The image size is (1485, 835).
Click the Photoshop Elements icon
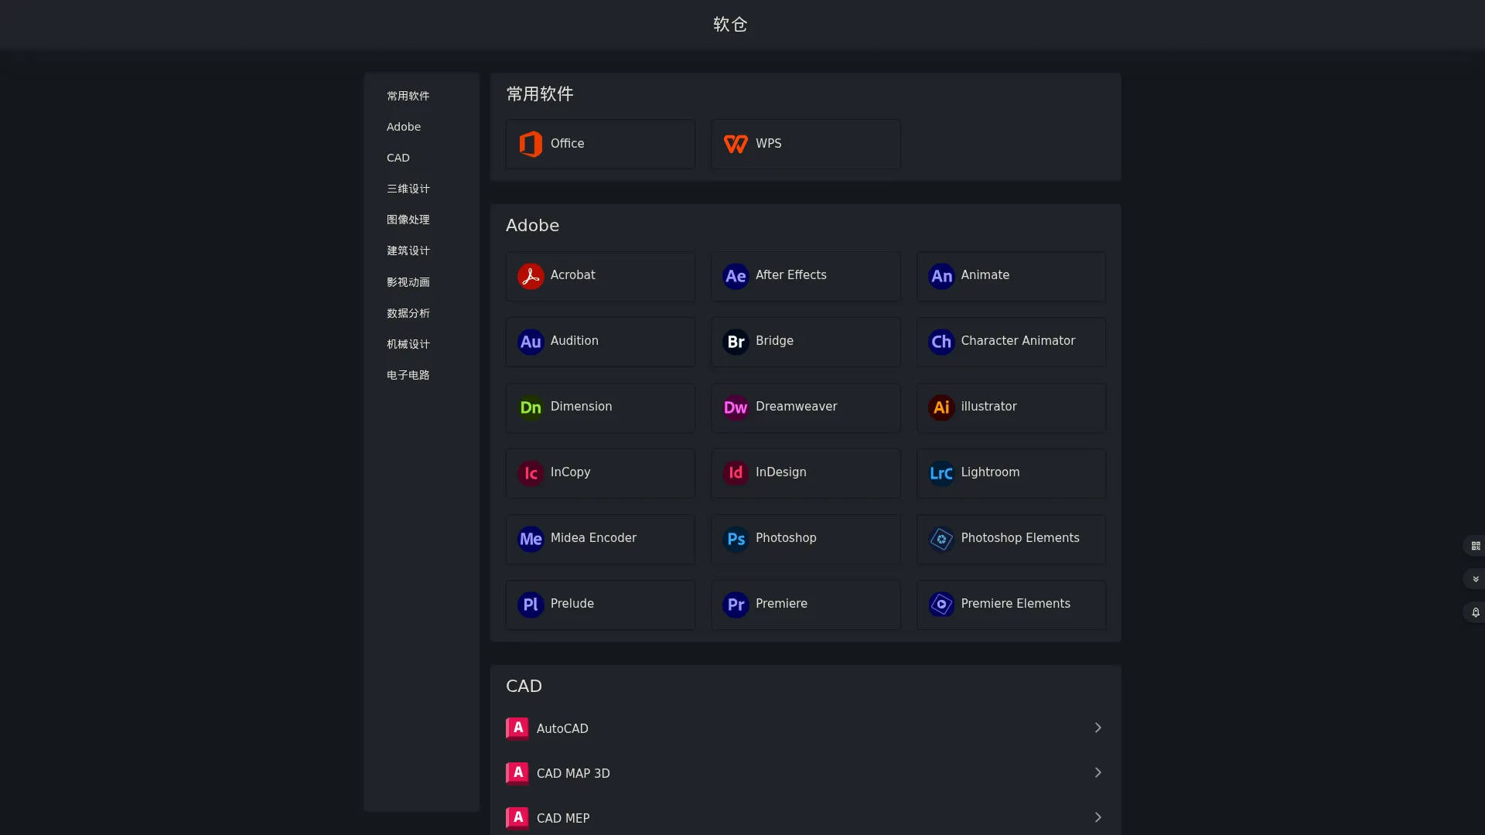coord(941,539)
